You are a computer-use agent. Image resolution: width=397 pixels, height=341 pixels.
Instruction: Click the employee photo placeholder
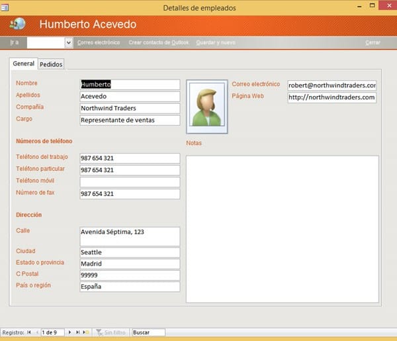point(207,107)
